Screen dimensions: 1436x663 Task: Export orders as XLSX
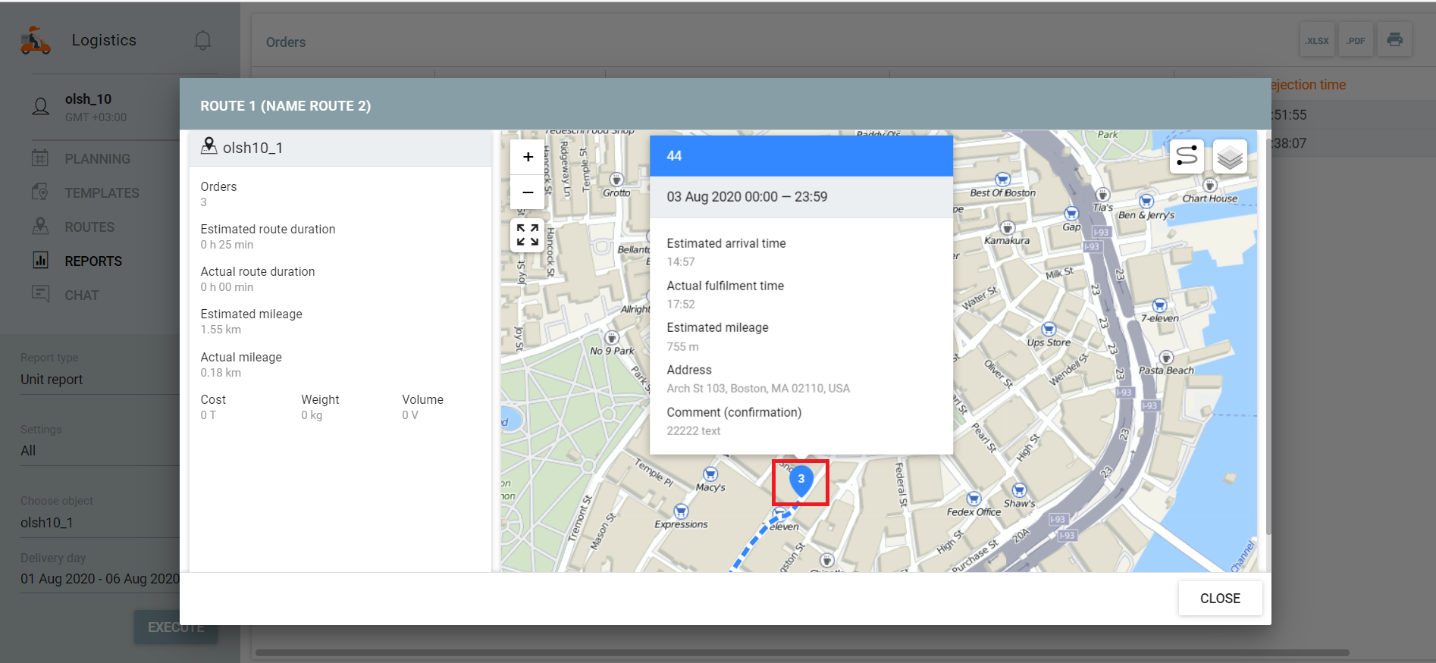pyautogui.click(x=1317, y=41)
